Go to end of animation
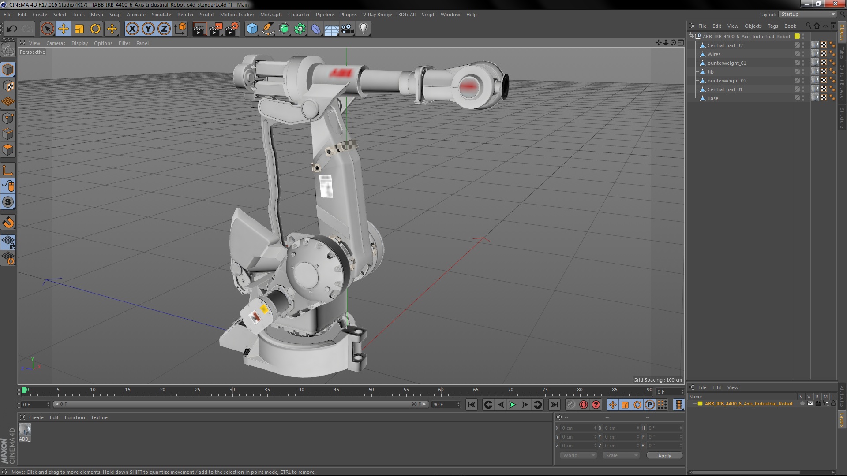847x476 pixels. 555,405
